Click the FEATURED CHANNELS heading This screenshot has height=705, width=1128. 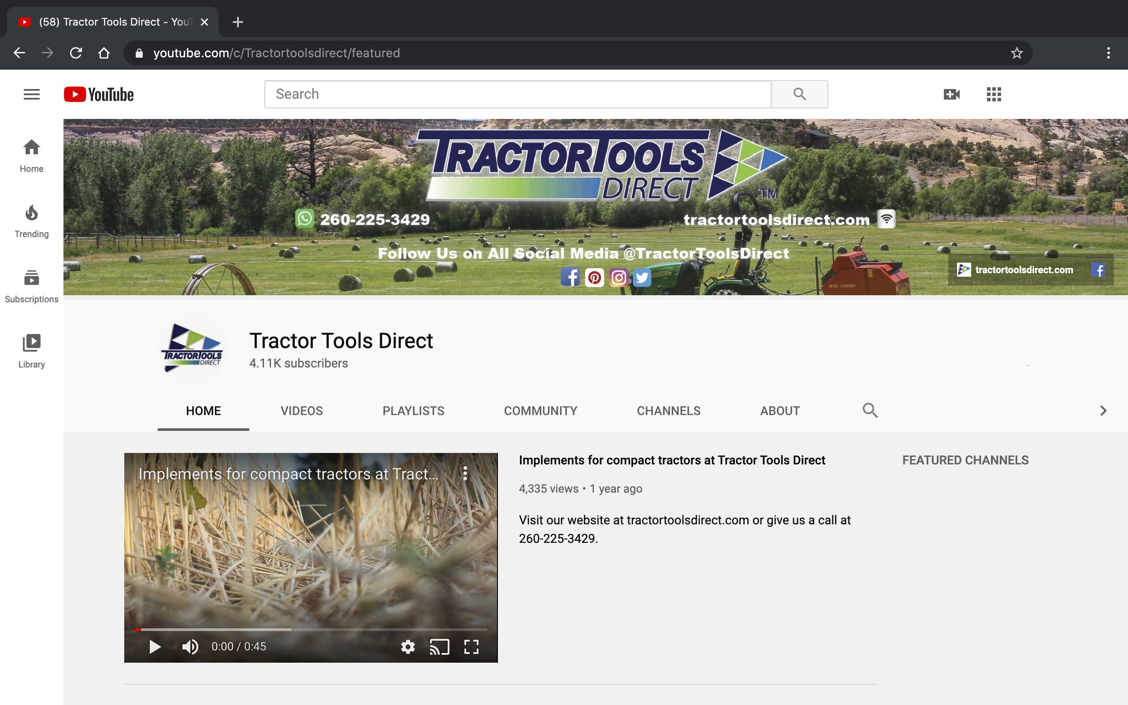(965, 460)
